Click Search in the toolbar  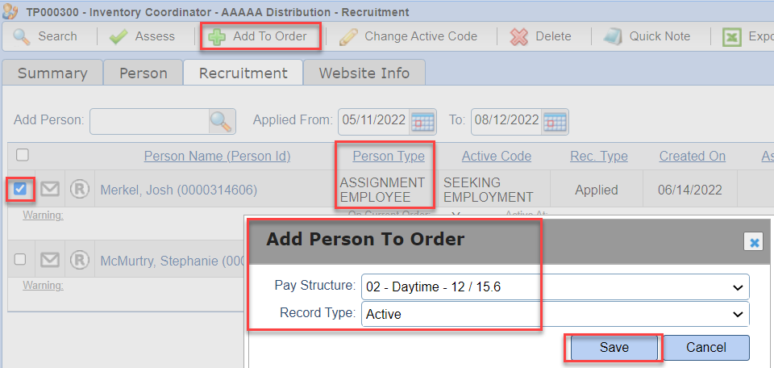pos(57,36)
